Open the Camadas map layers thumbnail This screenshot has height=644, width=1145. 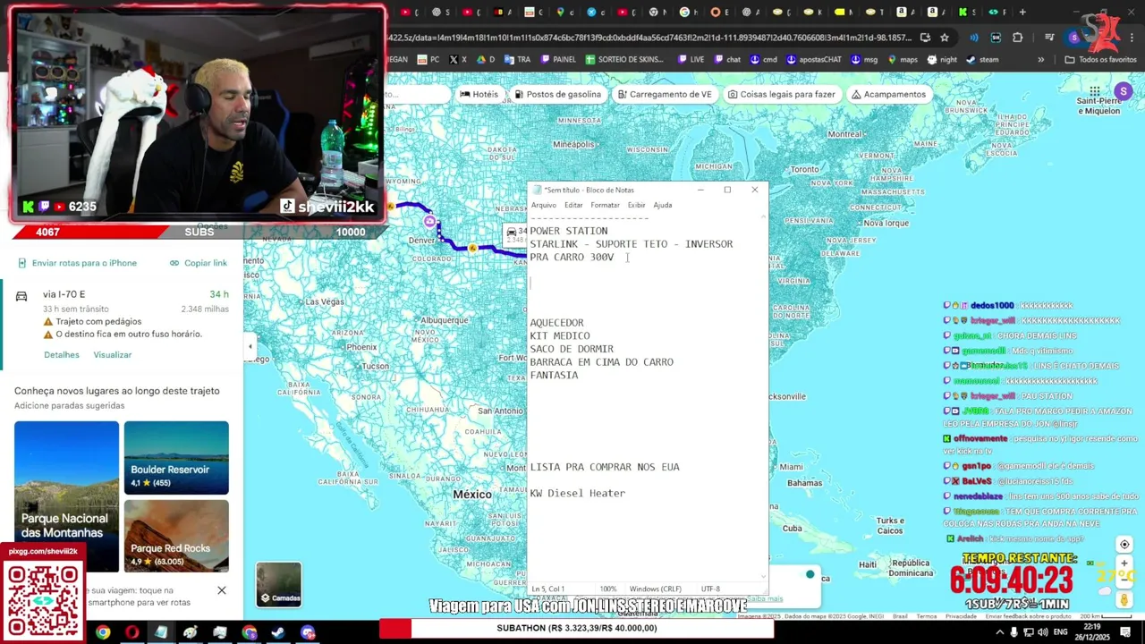point(279,584)
